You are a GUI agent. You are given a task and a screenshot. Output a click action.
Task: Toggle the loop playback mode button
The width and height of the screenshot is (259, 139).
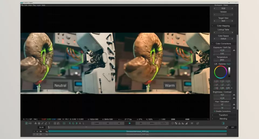click(163, 123)
